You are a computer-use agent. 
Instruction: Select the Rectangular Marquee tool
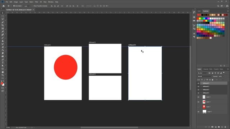(x=3, y=16)
